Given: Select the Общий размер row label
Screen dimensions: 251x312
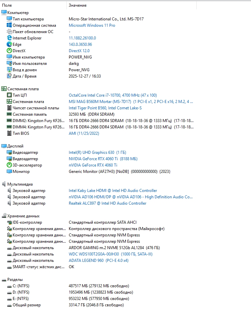Looking at the screenshot, I should pyautogui.click(x=27, y=305).
